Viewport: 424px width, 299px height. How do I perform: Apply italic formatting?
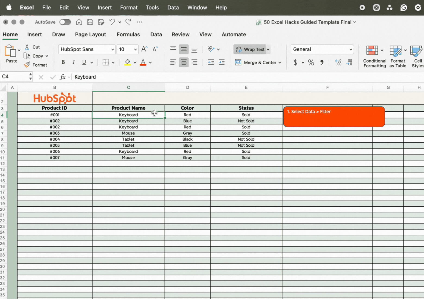pos(73,62)
